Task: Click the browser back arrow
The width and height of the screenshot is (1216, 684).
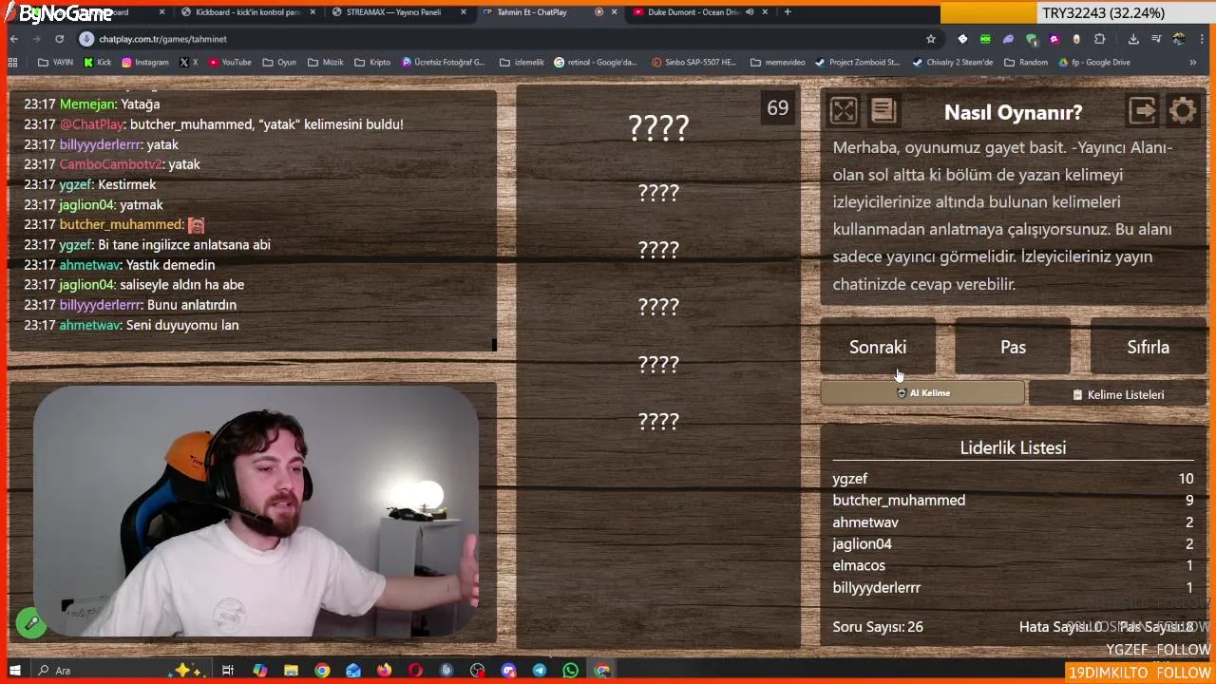Action: [x=13, y=39]
